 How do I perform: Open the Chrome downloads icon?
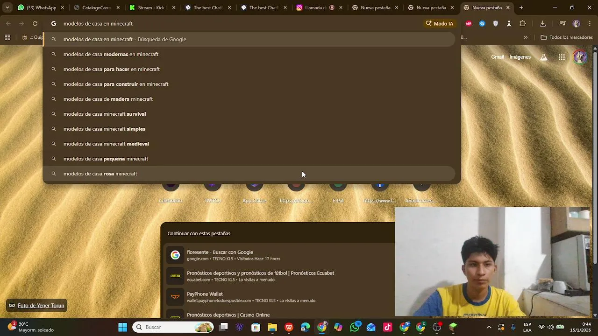click(542, 23)
